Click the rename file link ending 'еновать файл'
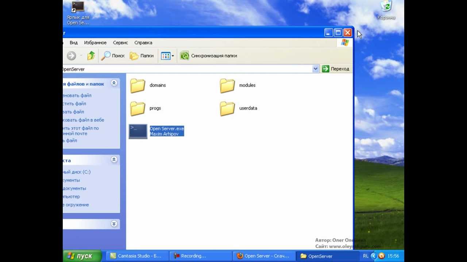Viewport: 467px width, 262px height. point(77,95)
